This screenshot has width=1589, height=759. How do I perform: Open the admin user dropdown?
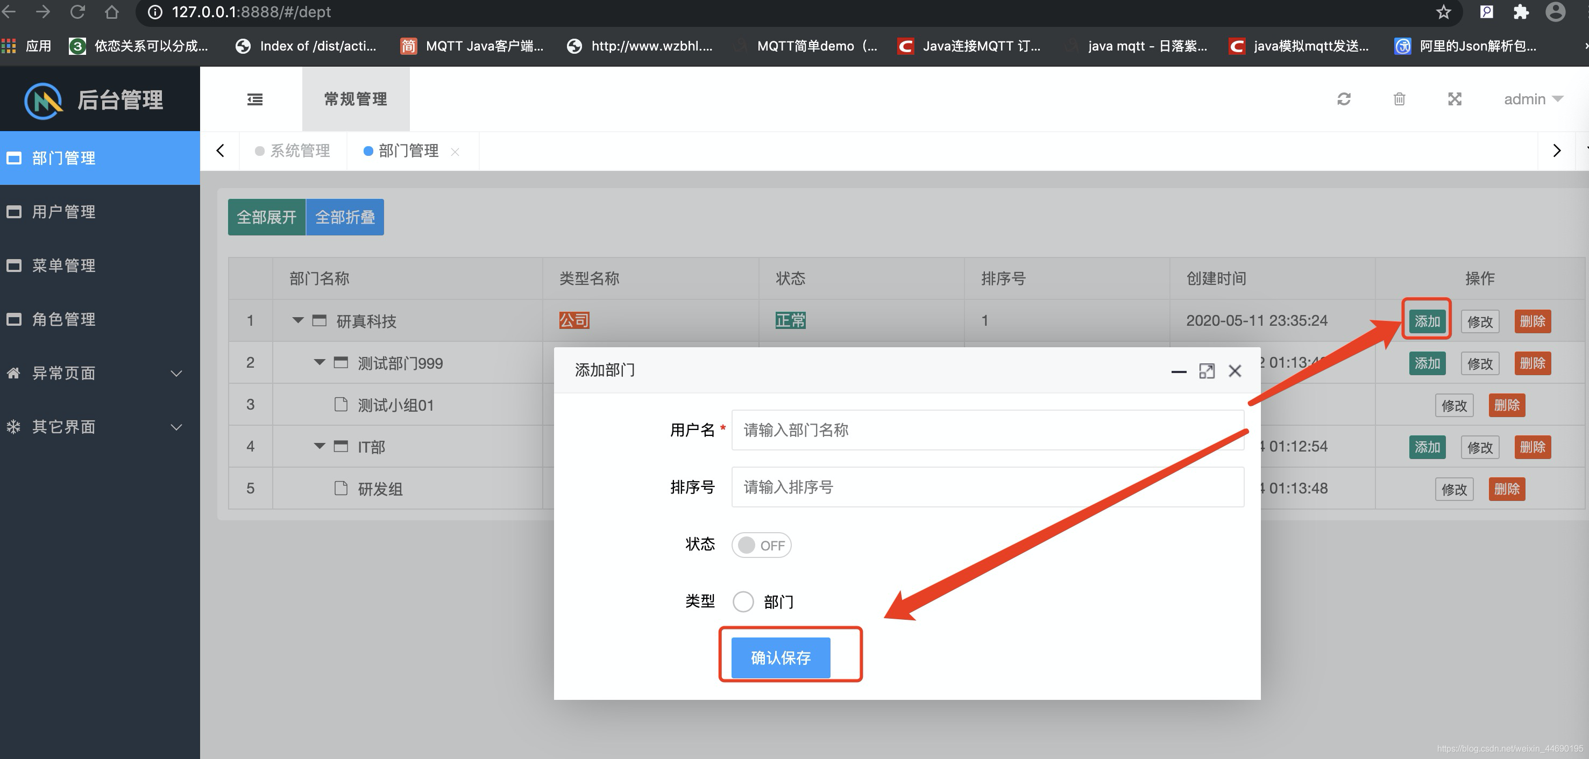1533,99
